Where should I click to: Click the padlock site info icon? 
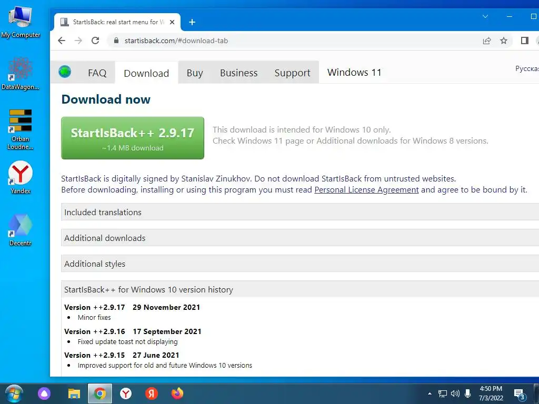[116, 41]
